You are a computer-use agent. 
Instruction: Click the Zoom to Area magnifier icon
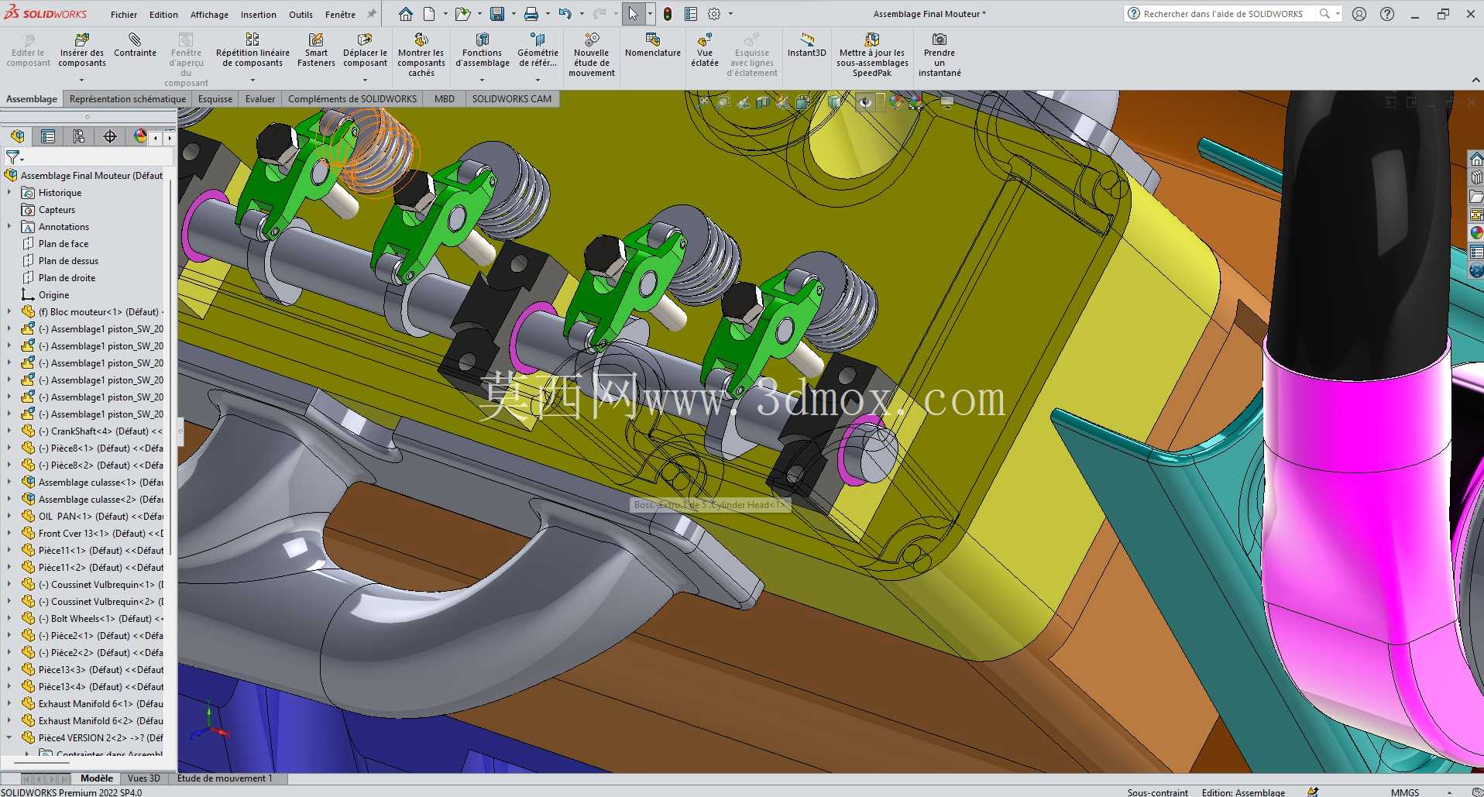click(x=723, y=102)
